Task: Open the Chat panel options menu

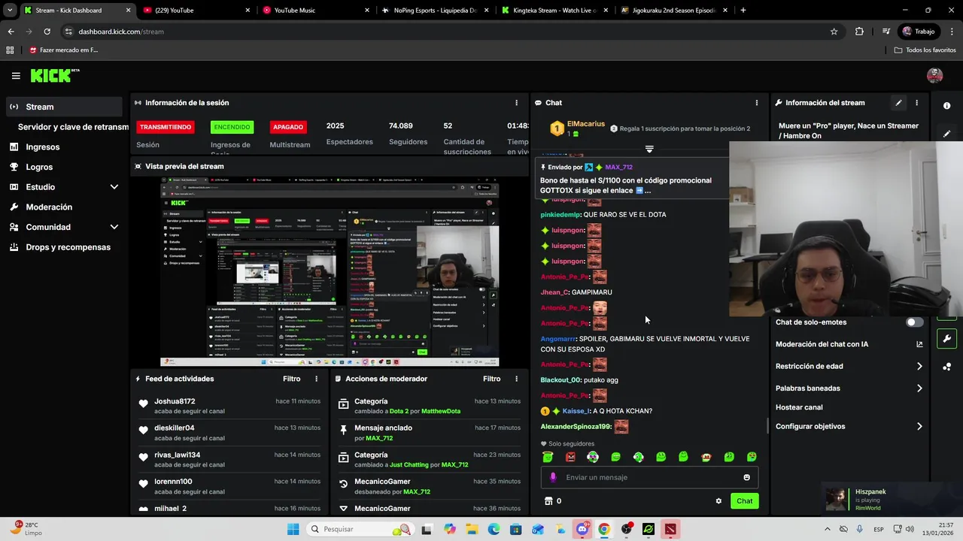Action: pos(757,103)
